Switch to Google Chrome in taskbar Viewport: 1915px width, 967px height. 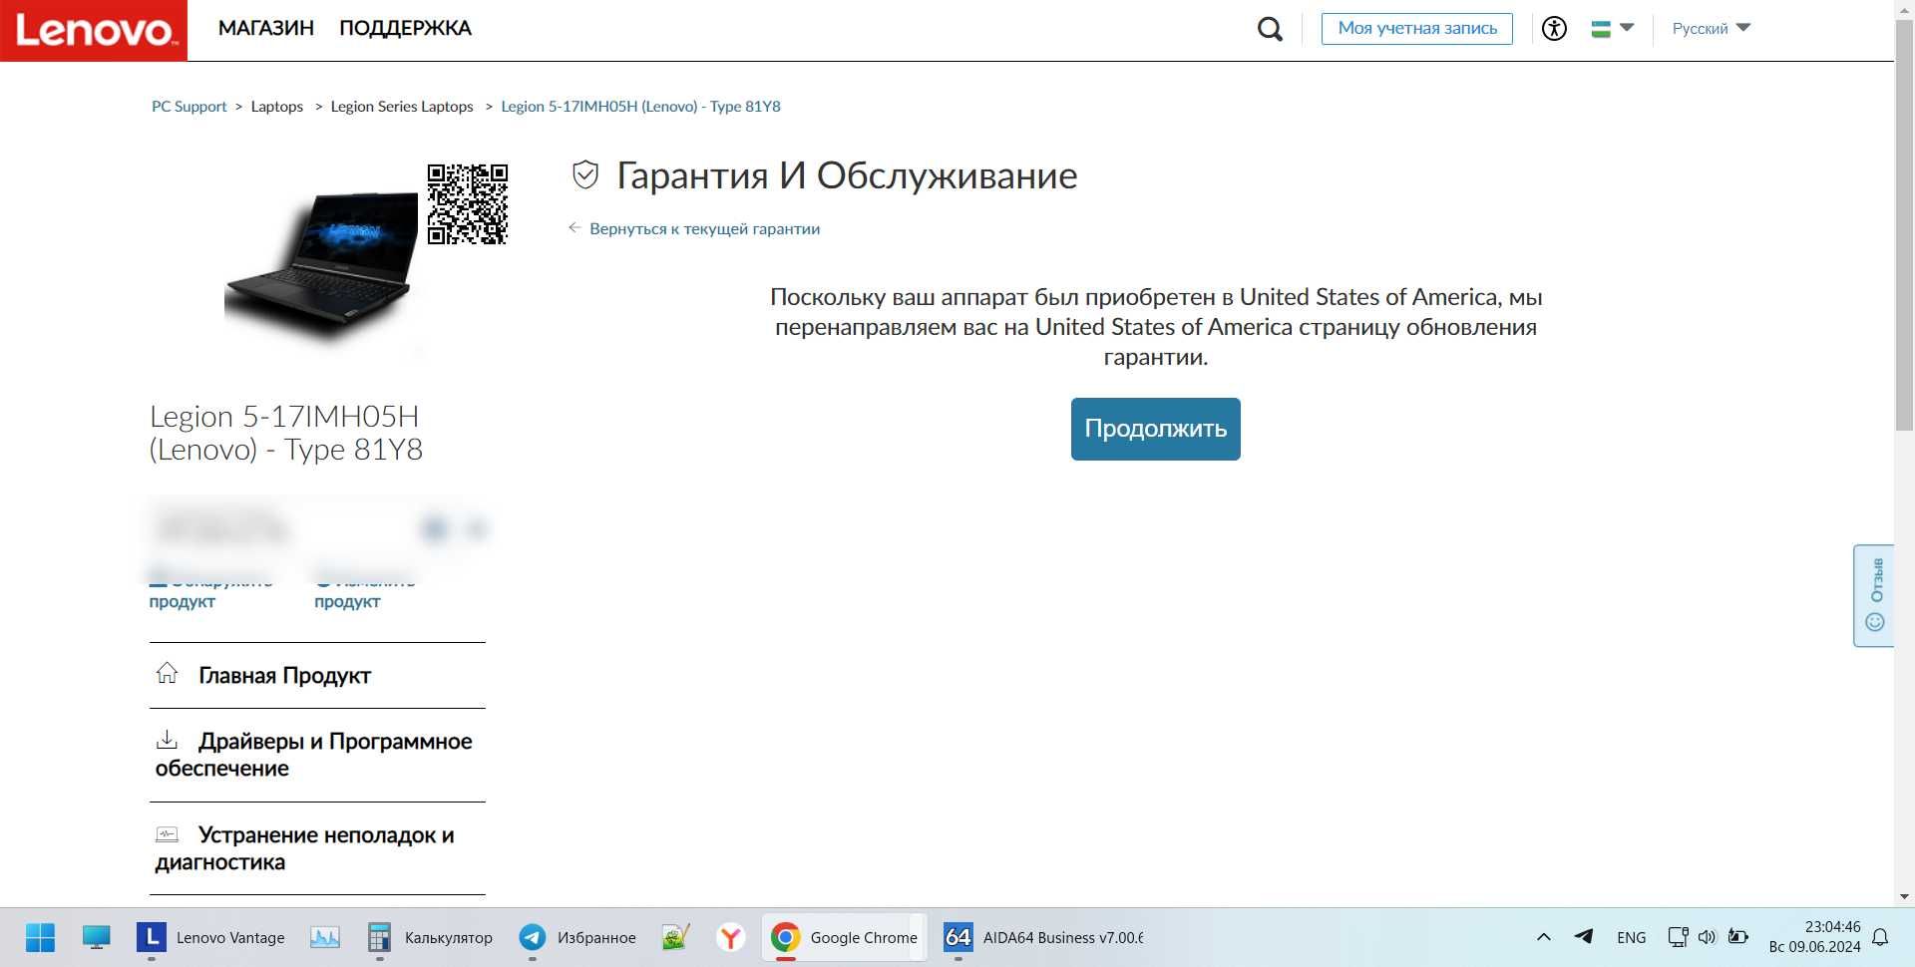click(845, 937)
